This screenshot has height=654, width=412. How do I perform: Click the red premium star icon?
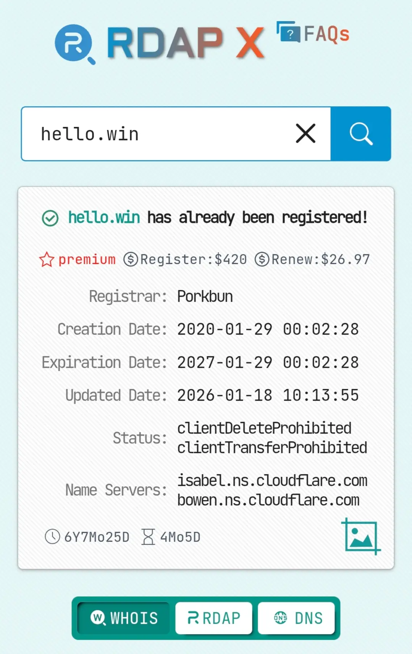click(47, 259)
